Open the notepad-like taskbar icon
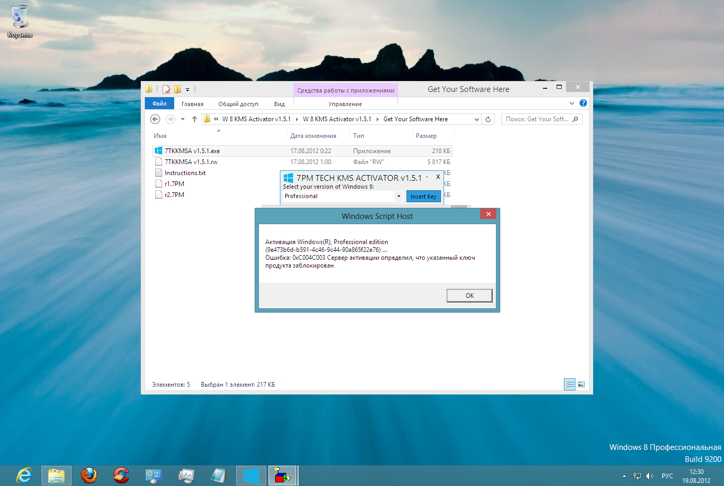724x486 pixels. (x=219, y=476)
